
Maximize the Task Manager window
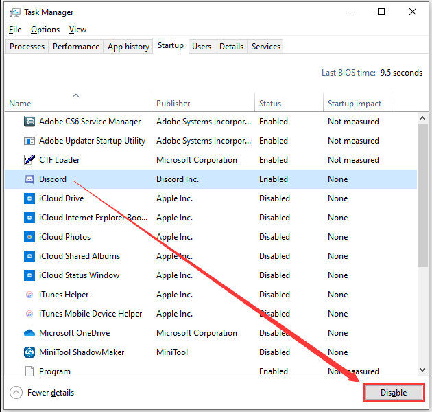(x=381, y=12)
